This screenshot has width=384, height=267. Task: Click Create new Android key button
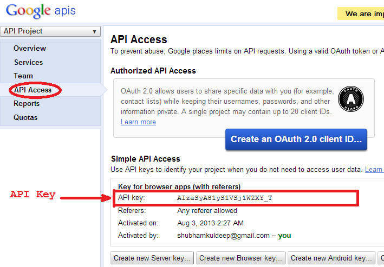(331, 258)
